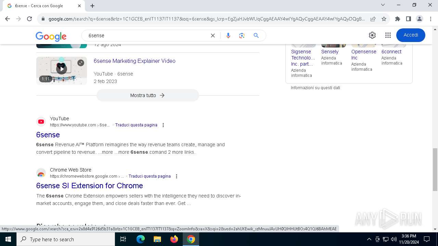Open Chrome's three-dot menu
Viewport: 438px width, 246px height.
pyautogui.click(x=430, y=19)
